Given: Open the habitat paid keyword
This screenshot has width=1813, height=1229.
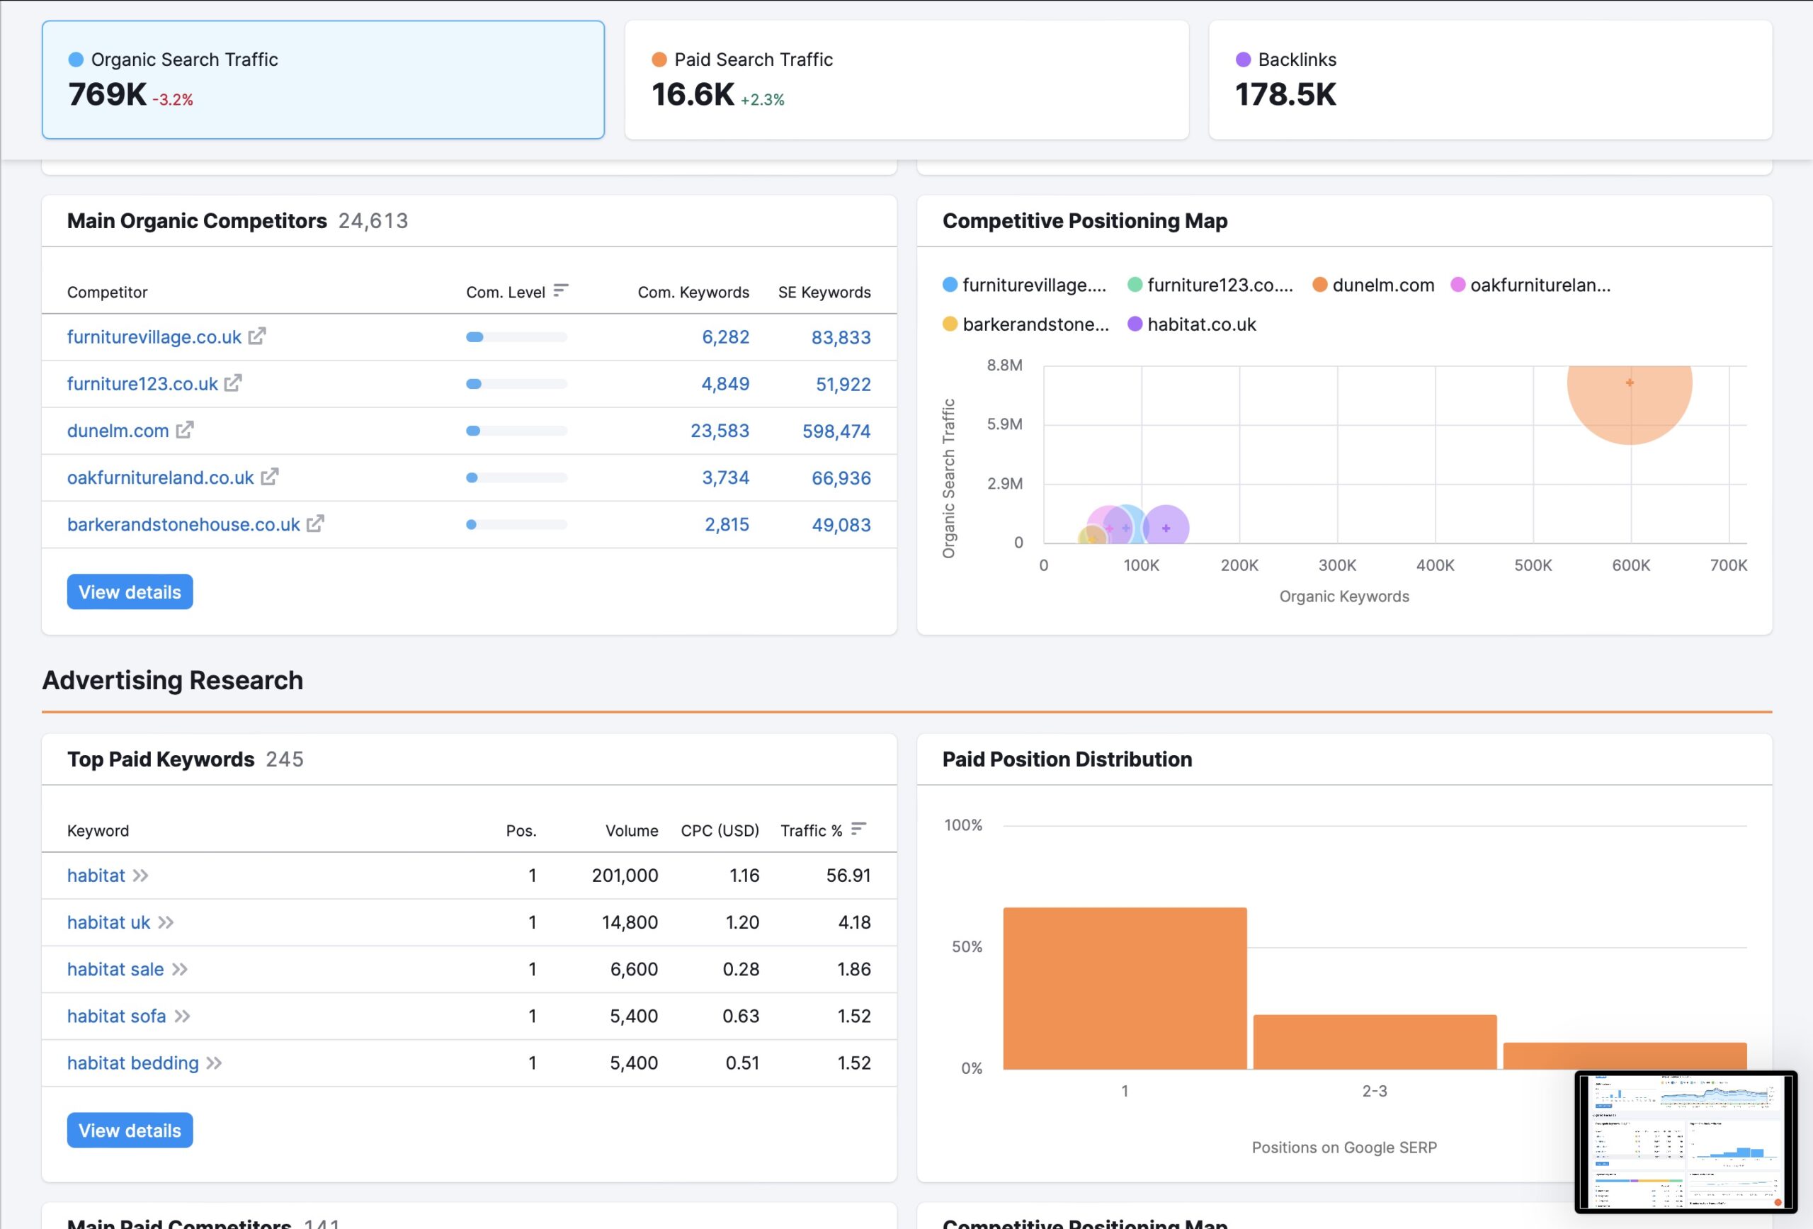Looking at the screenshot, I should 96,876.
